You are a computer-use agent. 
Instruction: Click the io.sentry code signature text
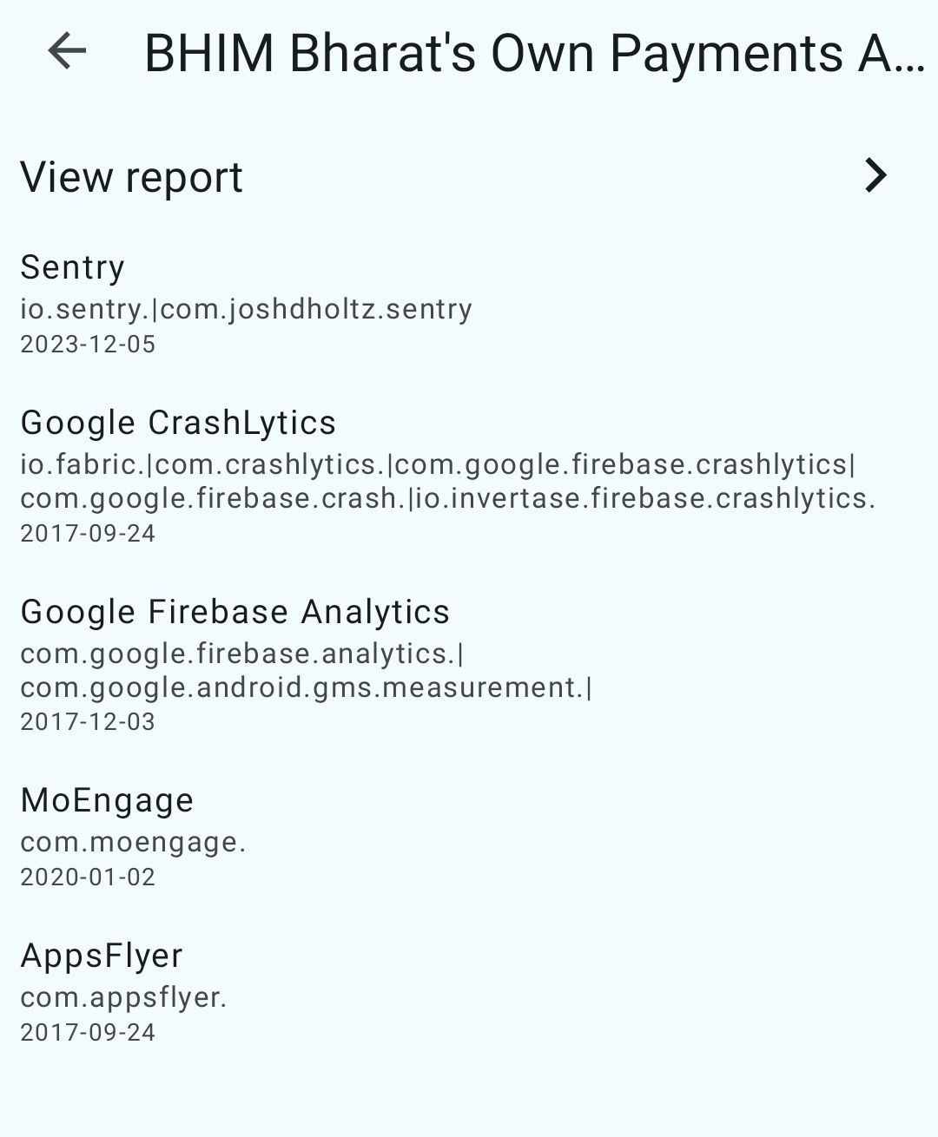(246, 309)
